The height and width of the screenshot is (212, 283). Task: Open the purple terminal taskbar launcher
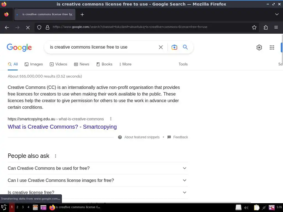click(x=43, y=208)
